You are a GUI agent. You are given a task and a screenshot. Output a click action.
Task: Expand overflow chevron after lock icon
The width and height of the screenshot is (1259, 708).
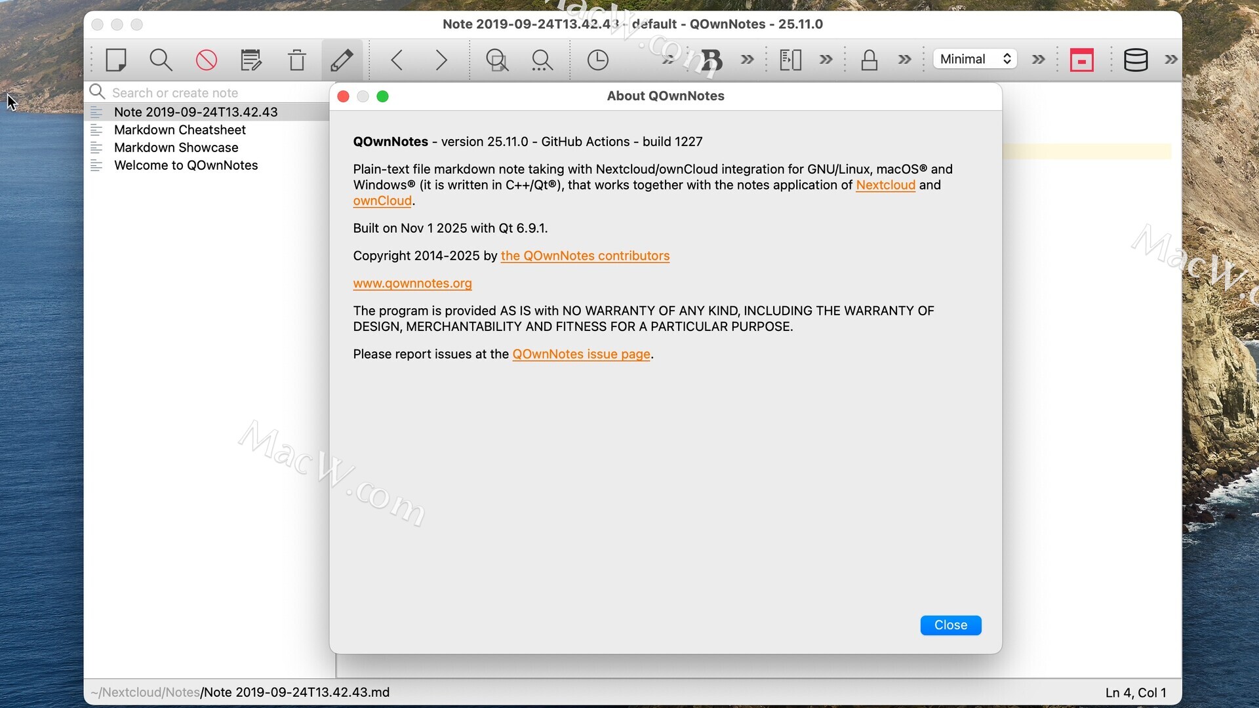pos(905,60)
